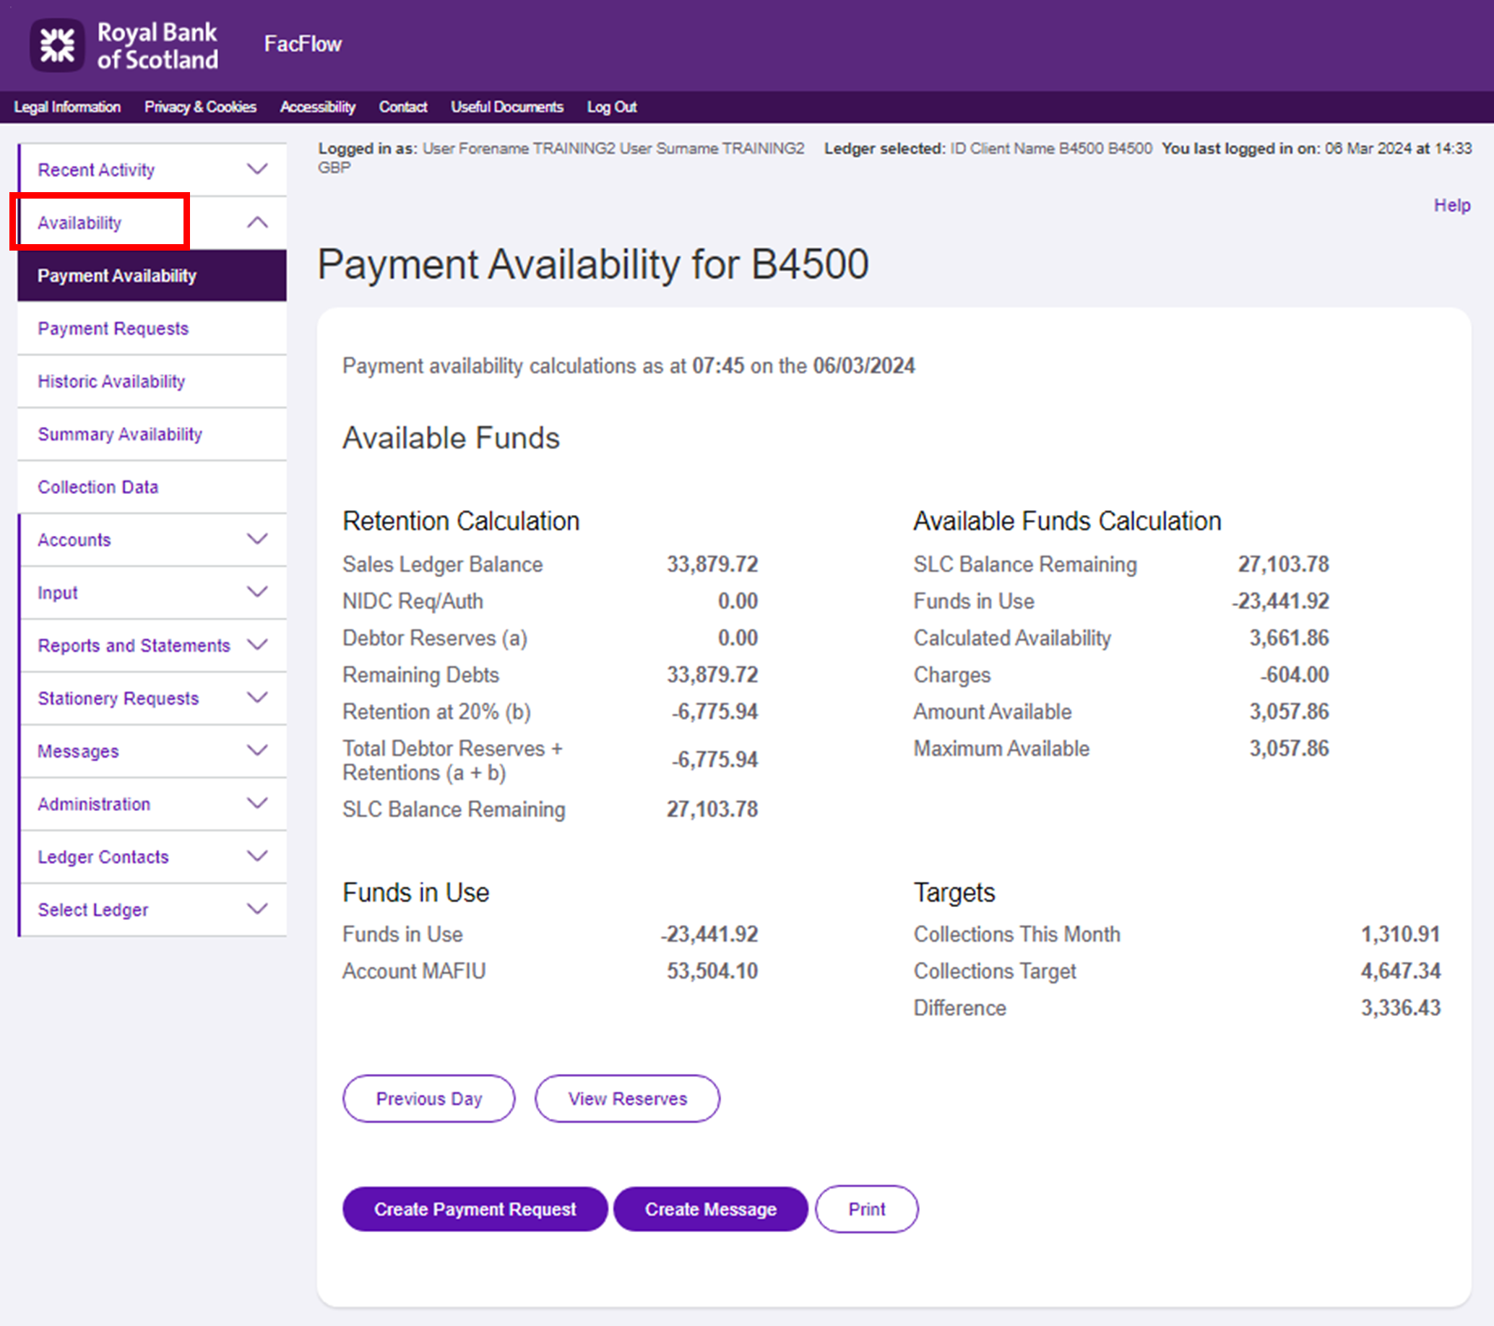Expand the Ledger Contacts chevron

(x=257, y=857)
